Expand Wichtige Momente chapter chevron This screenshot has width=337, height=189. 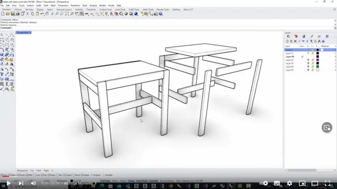click(x=95, y=183)
